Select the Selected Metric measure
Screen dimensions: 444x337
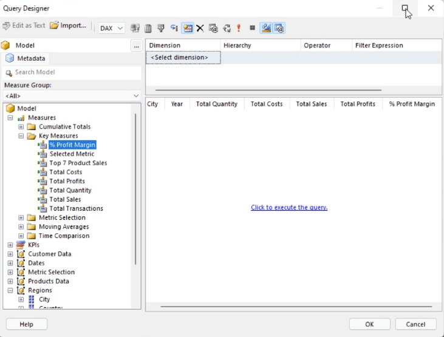tap(72, 154)
